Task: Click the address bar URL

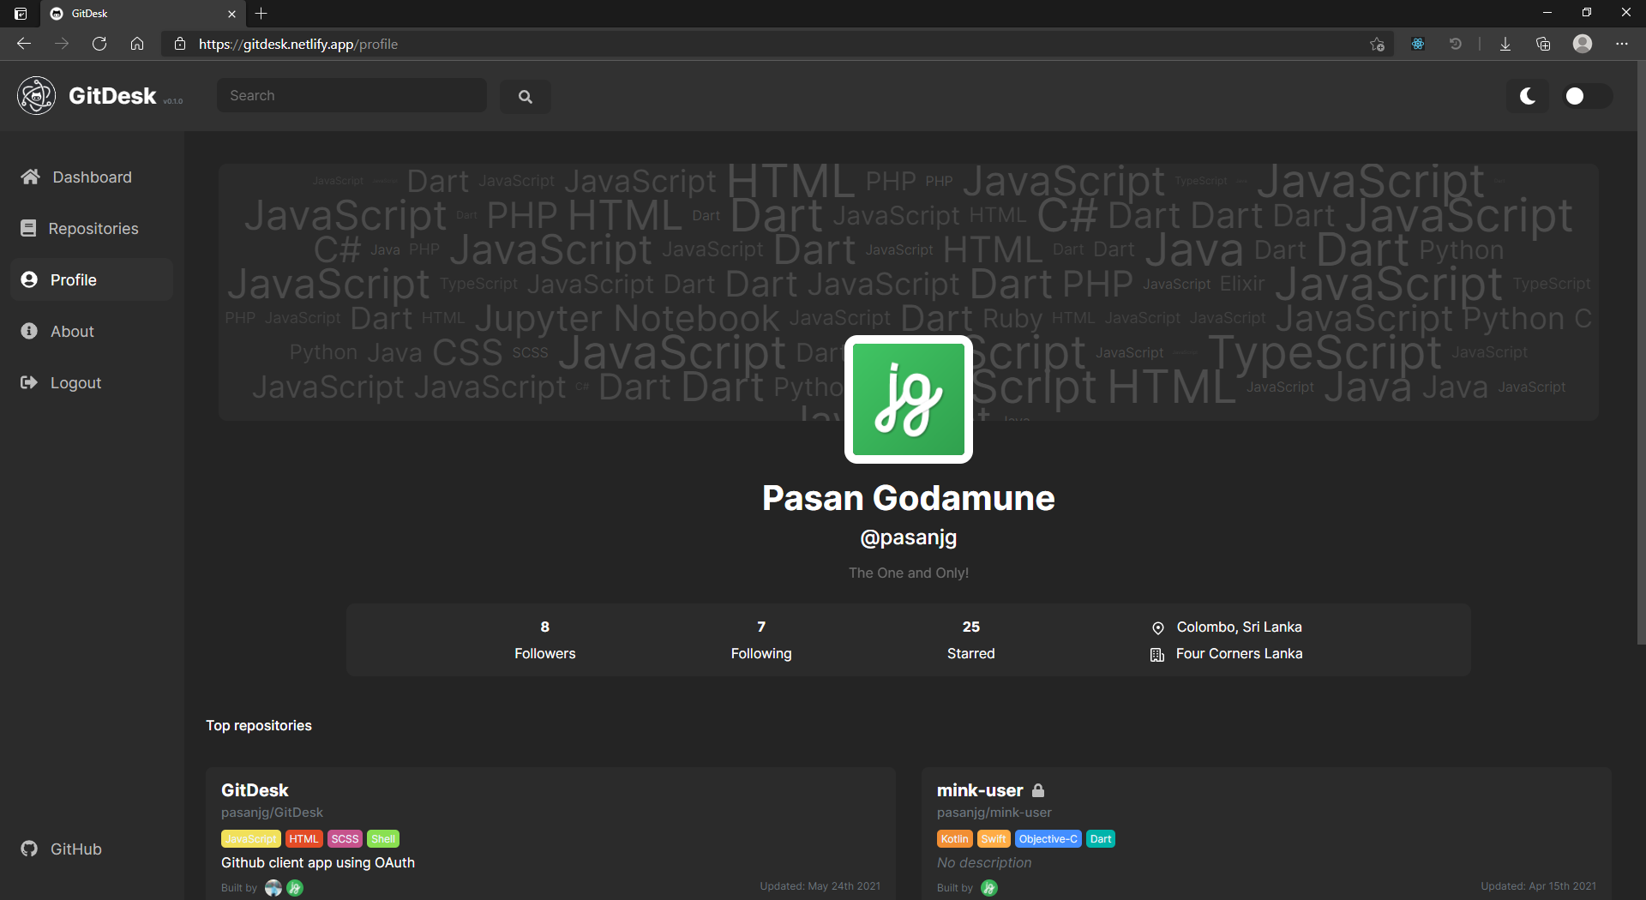Action: 298,45
